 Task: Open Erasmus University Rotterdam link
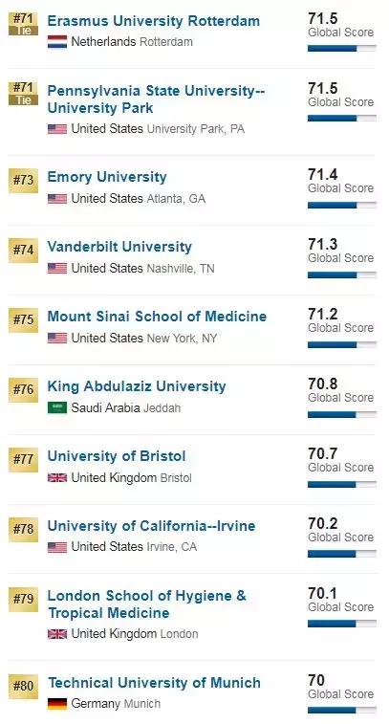pos(154,21)
